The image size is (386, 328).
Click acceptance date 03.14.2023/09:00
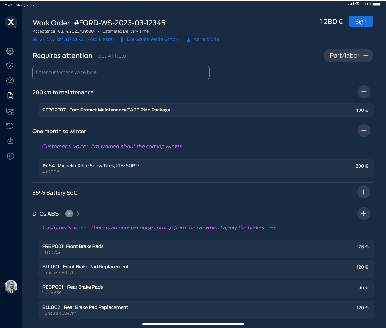[76, 31]
